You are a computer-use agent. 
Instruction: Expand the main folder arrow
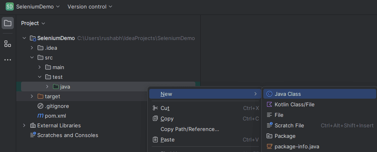tap(40, 67)
